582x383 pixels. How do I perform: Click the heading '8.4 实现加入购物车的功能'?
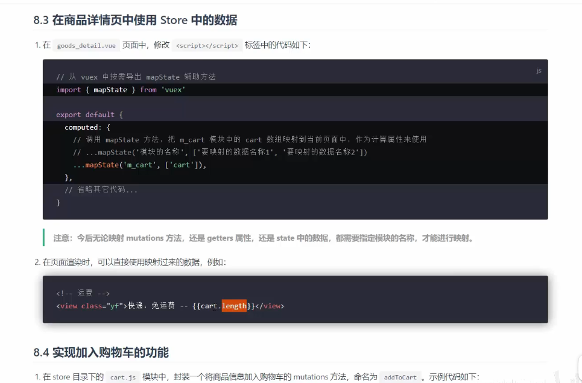(x=101, y=352)
